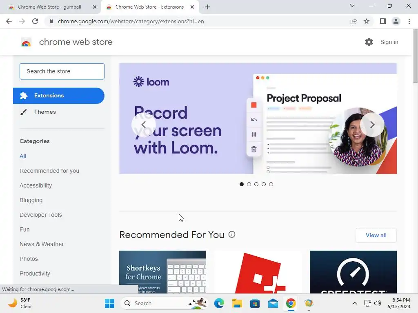
Task: Open the Chrome profile avatar
Action: tap(396, 21)
